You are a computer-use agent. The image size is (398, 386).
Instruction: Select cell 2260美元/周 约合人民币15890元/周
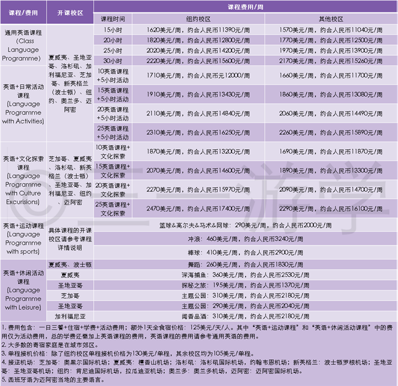(331, 133)
